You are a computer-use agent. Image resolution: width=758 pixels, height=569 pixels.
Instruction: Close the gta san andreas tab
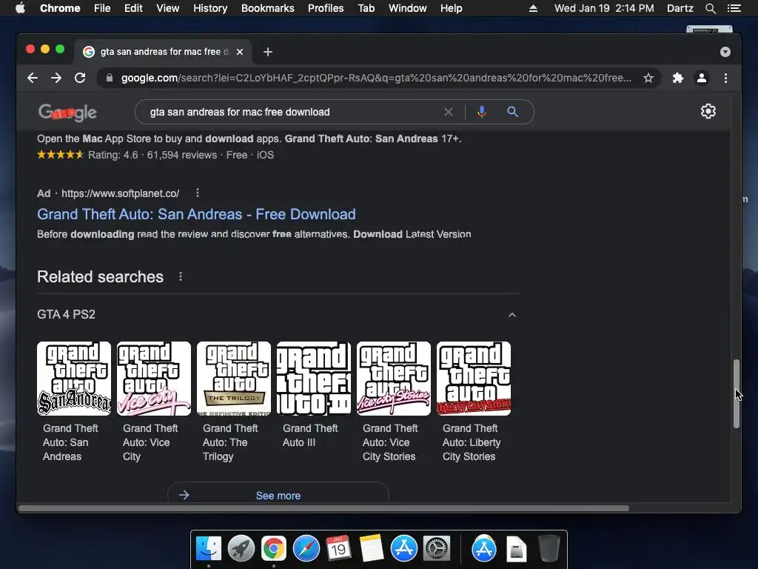[240, 52]
